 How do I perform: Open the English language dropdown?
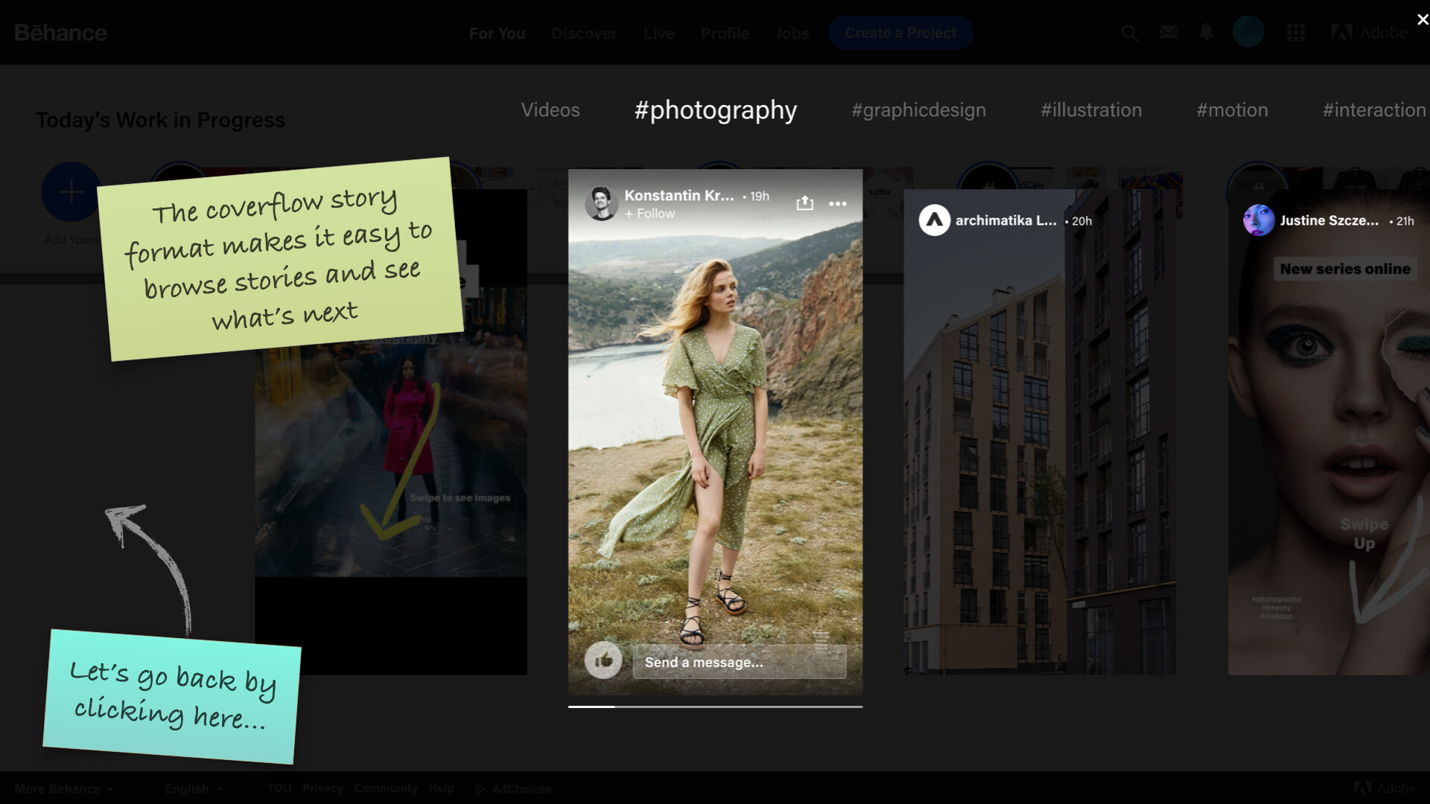coord(193,788)
